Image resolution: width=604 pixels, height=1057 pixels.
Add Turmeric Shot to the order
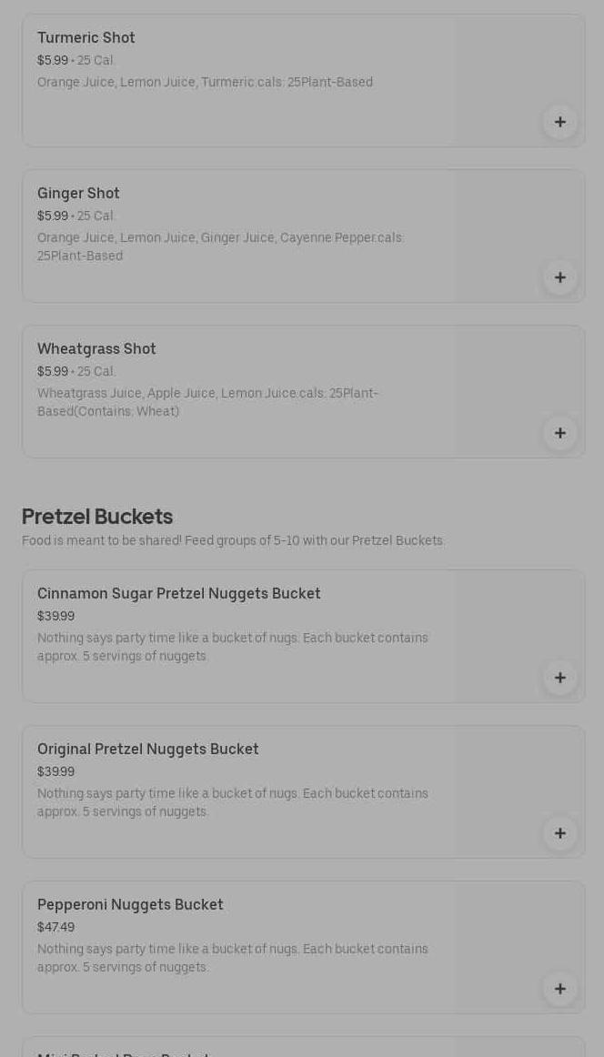coord(560,122)
